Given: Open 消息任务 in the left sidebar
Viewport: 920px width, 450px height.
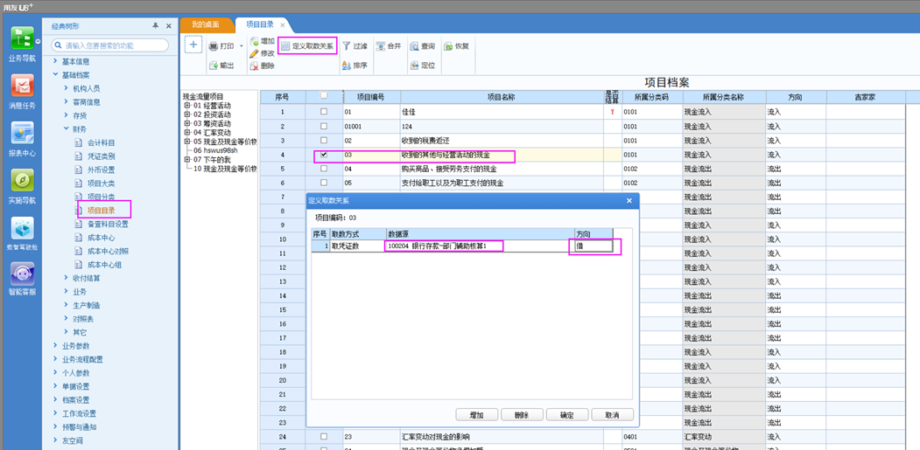Looking at the screenshot, I should 22,87.
